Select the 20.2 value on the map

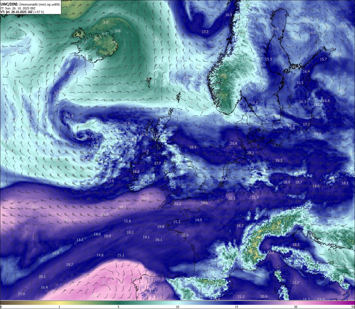pos(250,153)
